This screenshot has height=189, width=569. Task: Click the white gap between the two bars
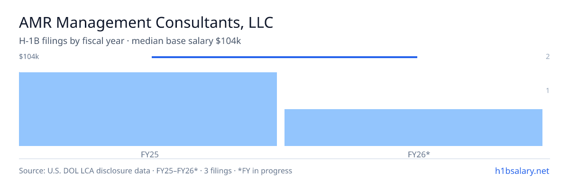(281, 109)
